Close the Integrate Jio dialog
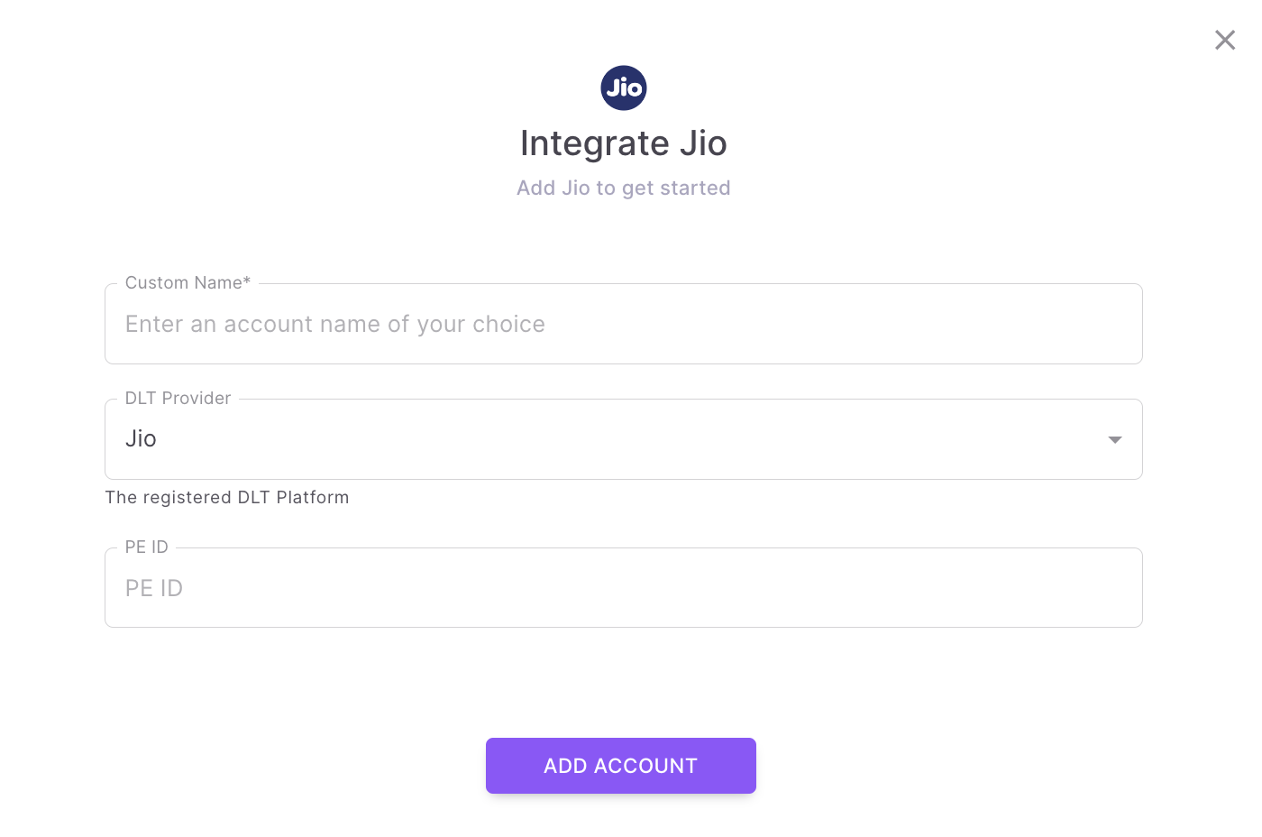The image size is (1262, 837). click(x=1224, y=40)
